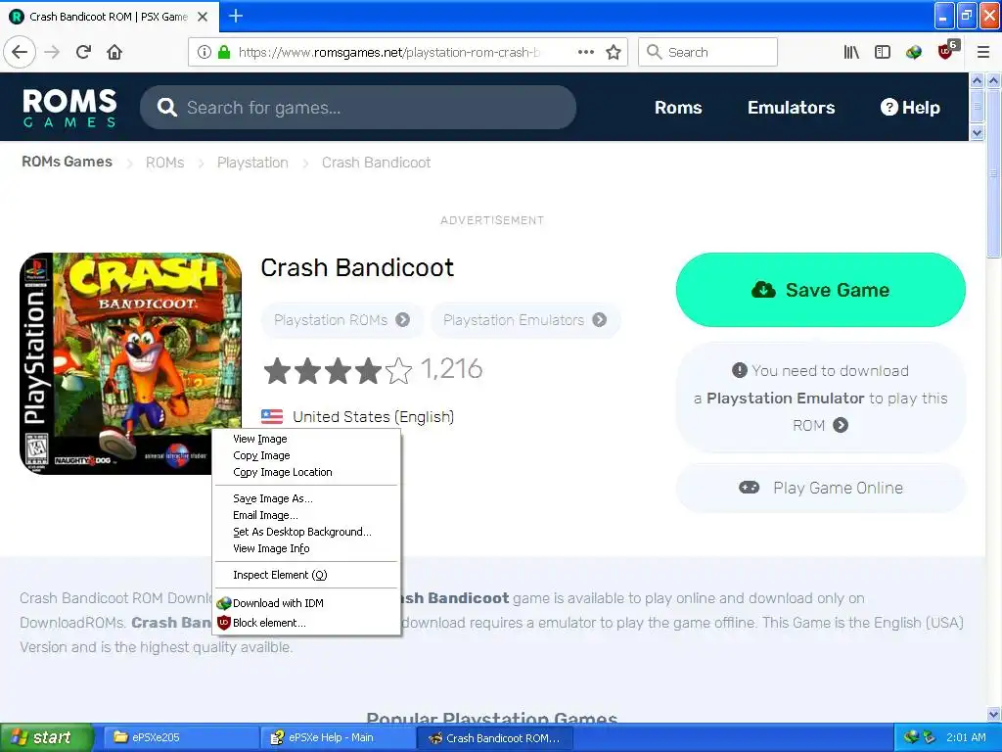This screenshot has height=752, width=1002.
Task: Open the uBlock Origin shield icon
Action: pyautogui.click(x=946, y=51)
